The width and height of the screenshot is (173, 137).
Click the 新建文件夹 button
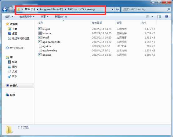[x=61, y=17]
